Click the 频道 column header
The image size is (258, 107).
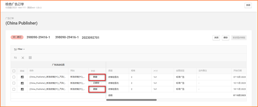(110, 71)
